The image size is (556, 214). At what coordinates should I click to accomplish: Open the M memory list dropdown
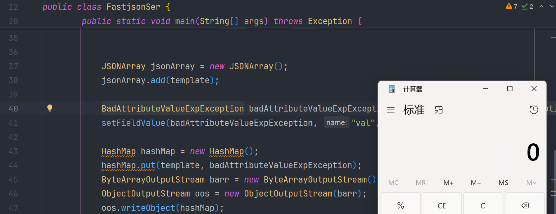531,183
